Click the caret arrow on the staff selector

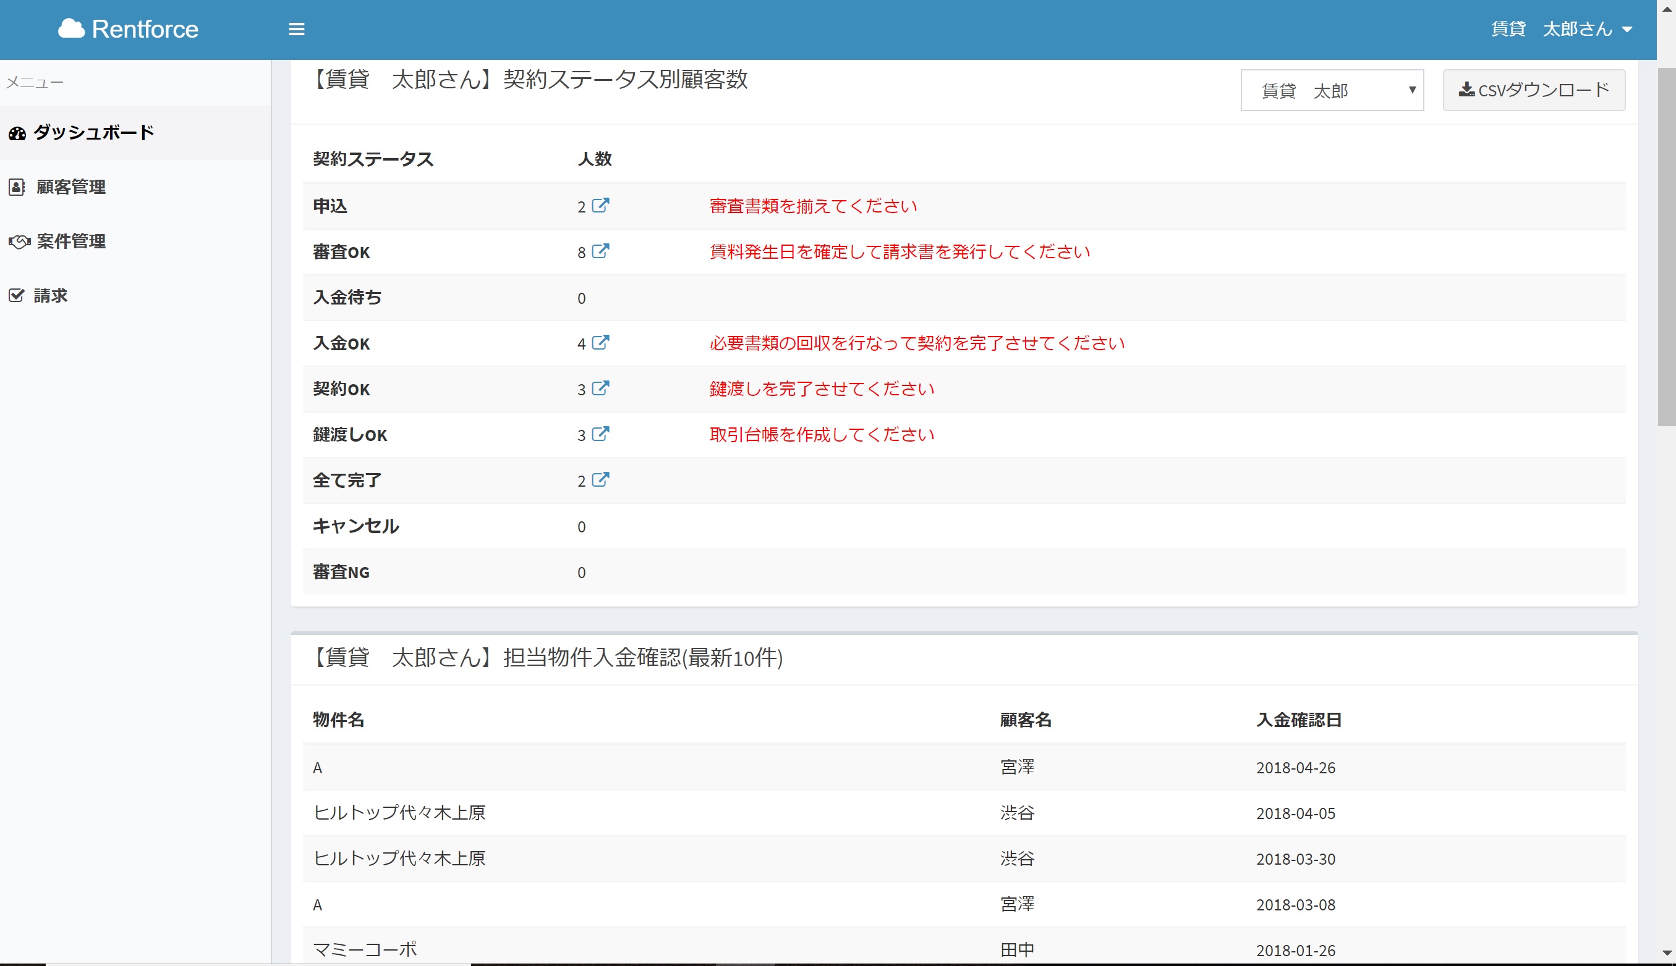[x=1413, y=90]
